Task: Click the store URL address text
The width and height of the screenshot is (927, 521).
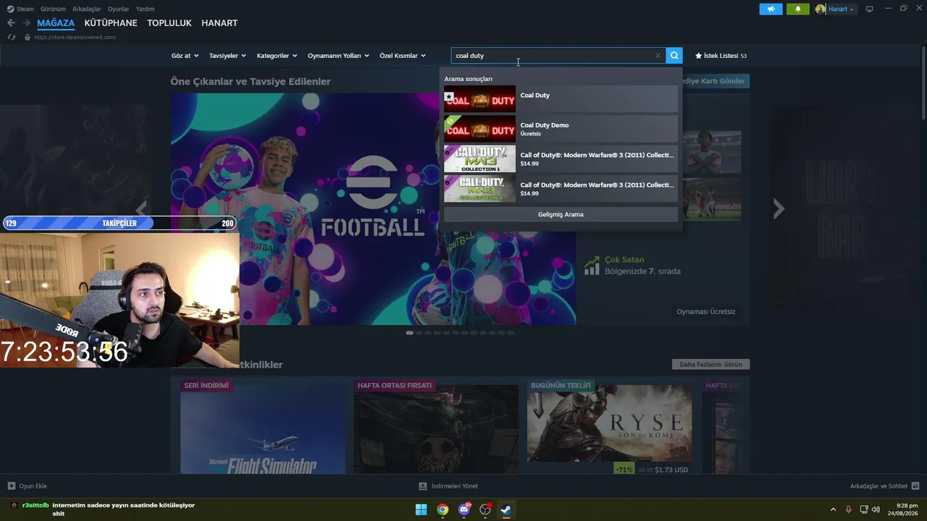Action: pyautogui.click(x=75, y=37)
